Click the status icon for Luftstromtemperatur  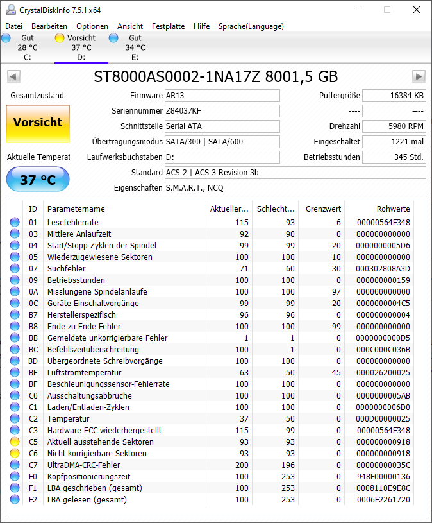coord(15,373)
